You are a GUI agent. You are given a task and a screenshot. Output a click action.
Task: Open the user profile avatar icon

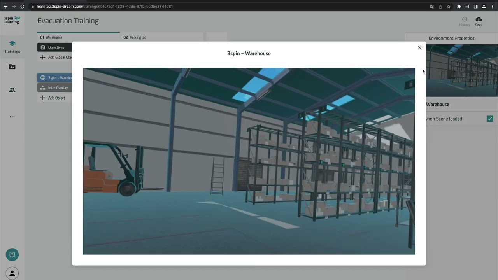pyautogui.click(x=12, y=273)
